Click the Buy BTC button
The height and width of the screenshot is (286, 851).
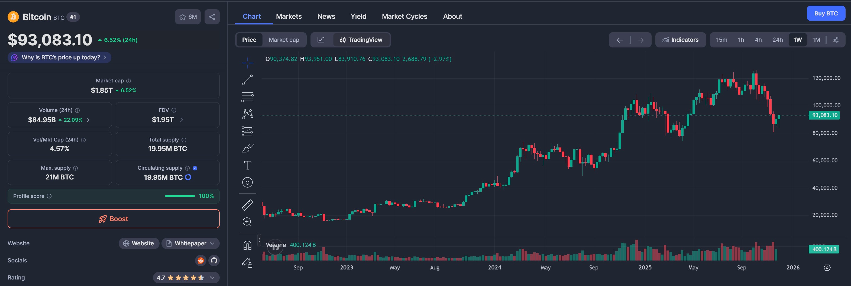point(826,14)
